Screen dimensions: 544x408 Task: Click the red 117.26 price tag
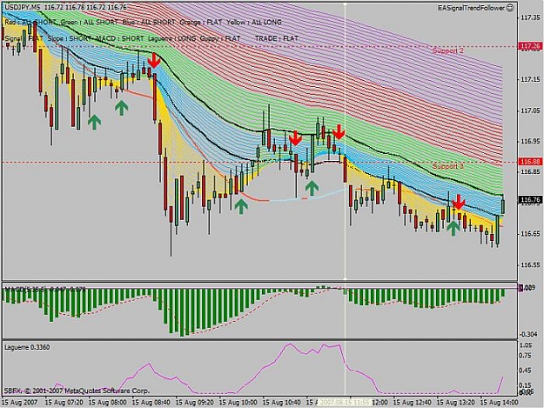[x=531, y=46]
